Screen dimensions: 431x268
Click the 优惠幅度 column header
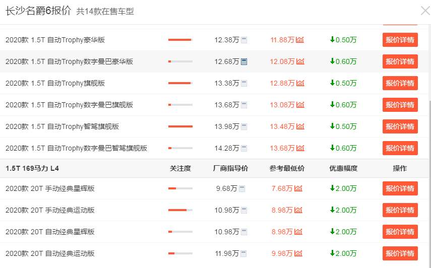[x=344, y=168]
